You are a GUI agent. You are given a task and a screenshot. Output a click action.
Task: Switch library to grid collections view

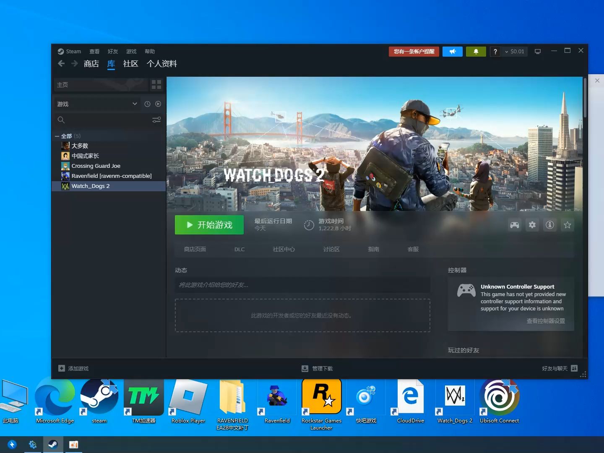[x=156, y=85]
